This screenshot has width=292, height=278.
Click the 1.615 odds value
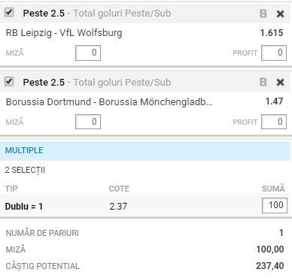pyautogui.click(x=272, y=33)
